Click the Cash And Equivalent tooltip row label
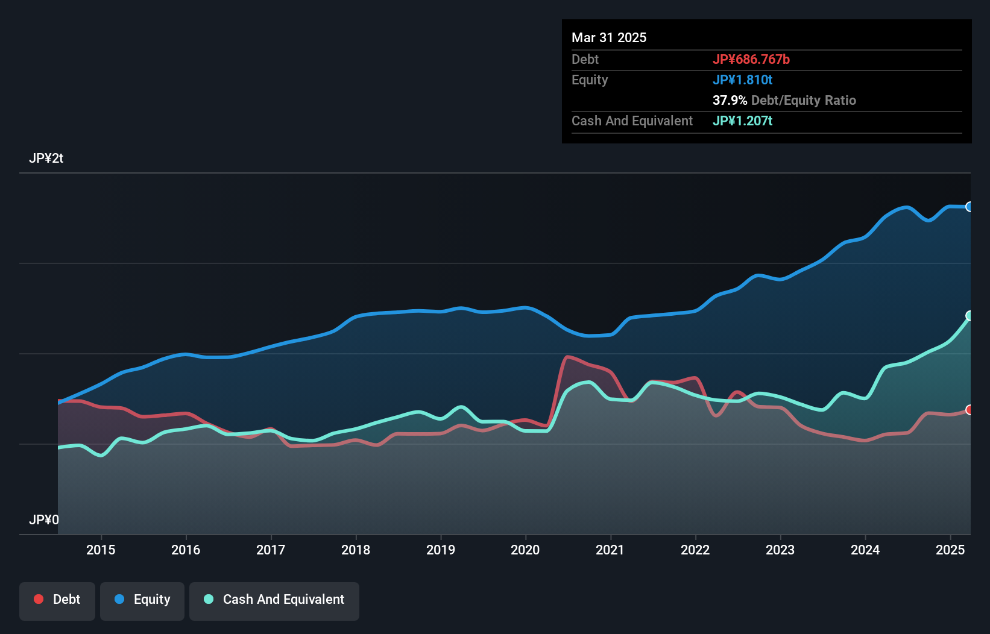Viewport: 990px width, 634px height. point(632,121)
